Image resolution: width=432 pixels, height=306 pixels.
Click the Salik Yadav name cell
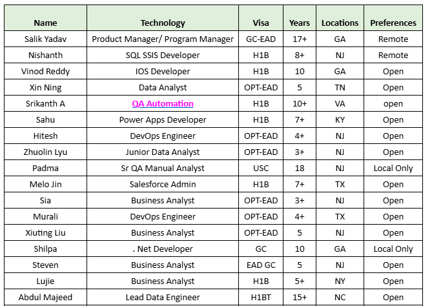pyautogui.click(x=45, y=39)
